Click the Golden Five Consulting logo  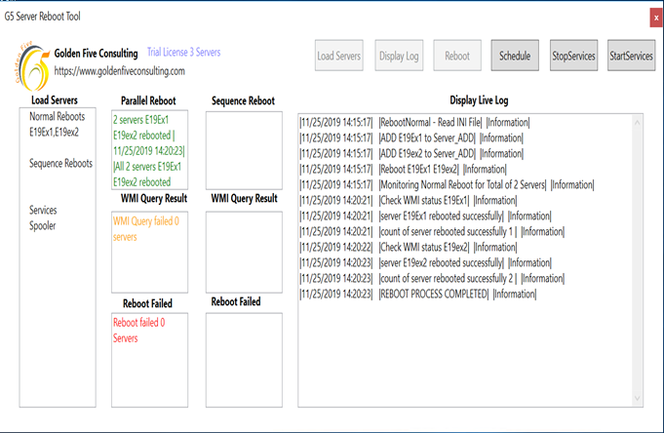tap(27, 60)
